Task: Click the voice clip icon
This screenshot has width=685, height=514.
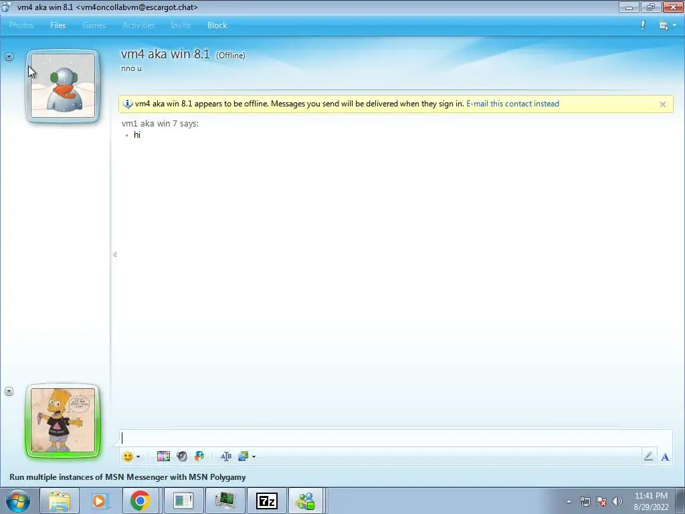Action: tap(182, 456)
